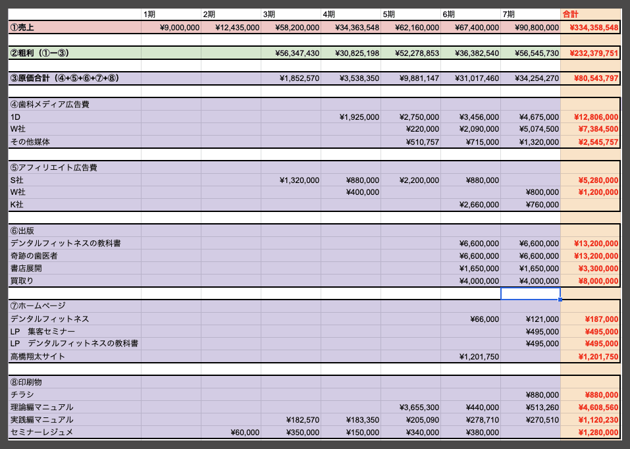The width and height of the screenshot is (630, 449).
Task: Click the ⑤アフィリエイト広告費 section heading
Action: tap(75, 167)
